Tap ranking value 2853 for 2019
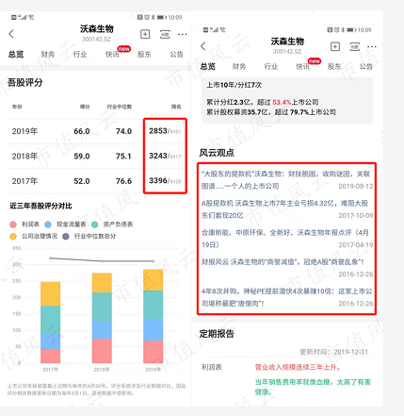 click(x=158, y=131)
